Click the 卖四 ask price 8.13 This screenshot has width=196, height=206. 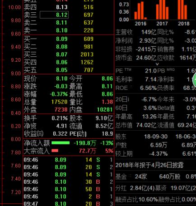coord(62,7)
